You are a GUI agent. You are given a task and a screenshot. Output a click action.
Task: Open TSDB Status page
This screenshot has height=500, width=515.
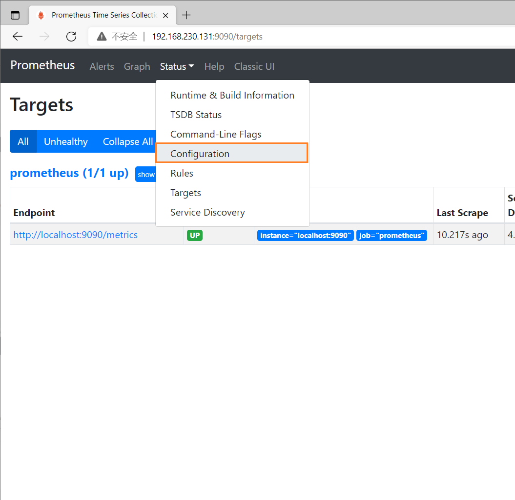(x=232, y=115)
